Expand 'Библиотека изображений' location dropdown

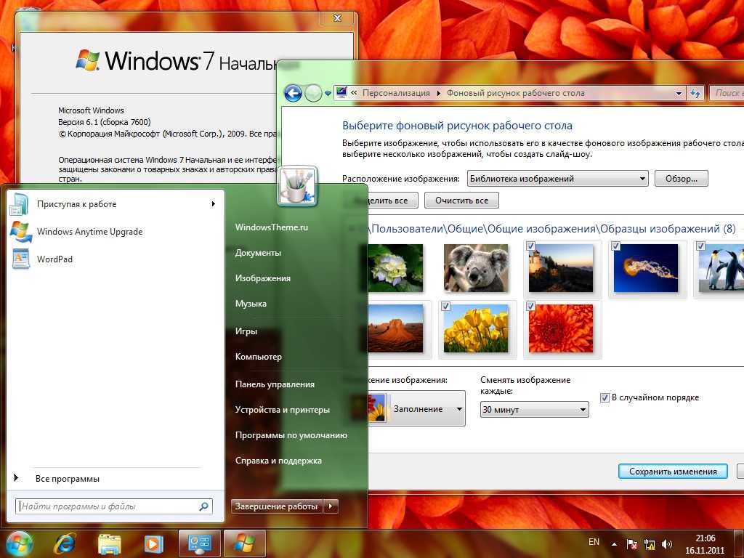[557, 179]
